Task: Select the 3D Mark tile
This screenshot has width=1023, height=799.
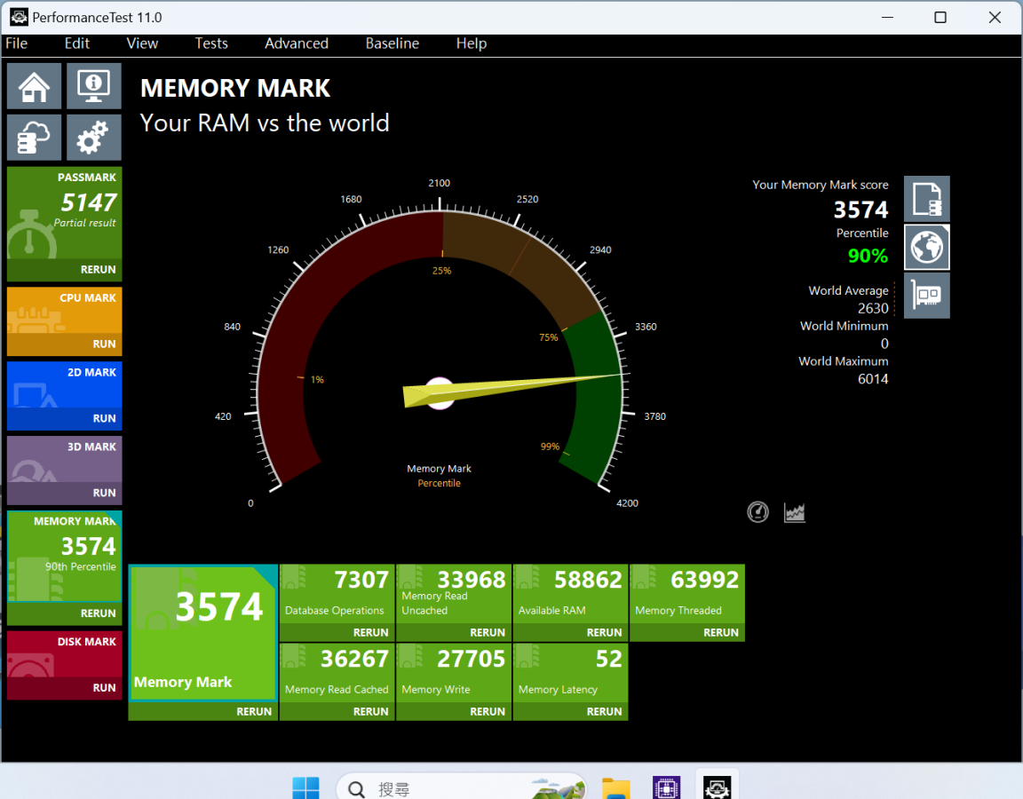Action: pos(65,459)
